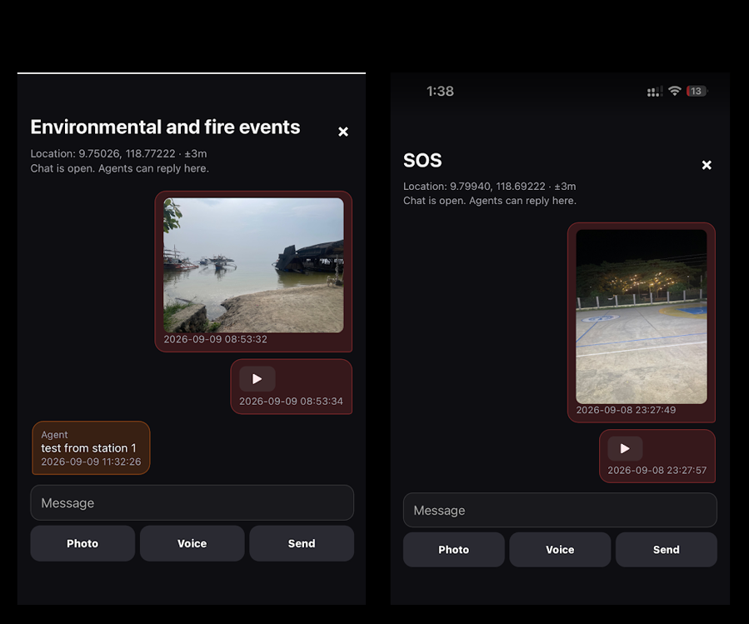Tap Photo button in fire events chat
This screenshot has height=624, width=749.
82,543
